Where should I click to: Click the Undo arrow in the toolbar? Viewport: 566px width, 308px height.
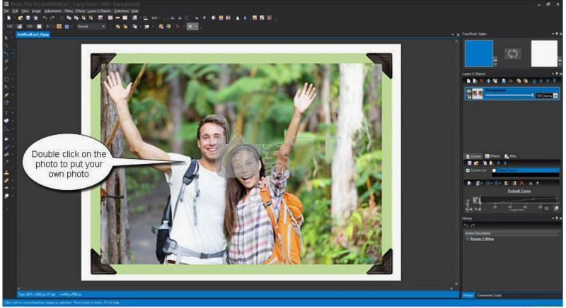click(x=45, y=18)
